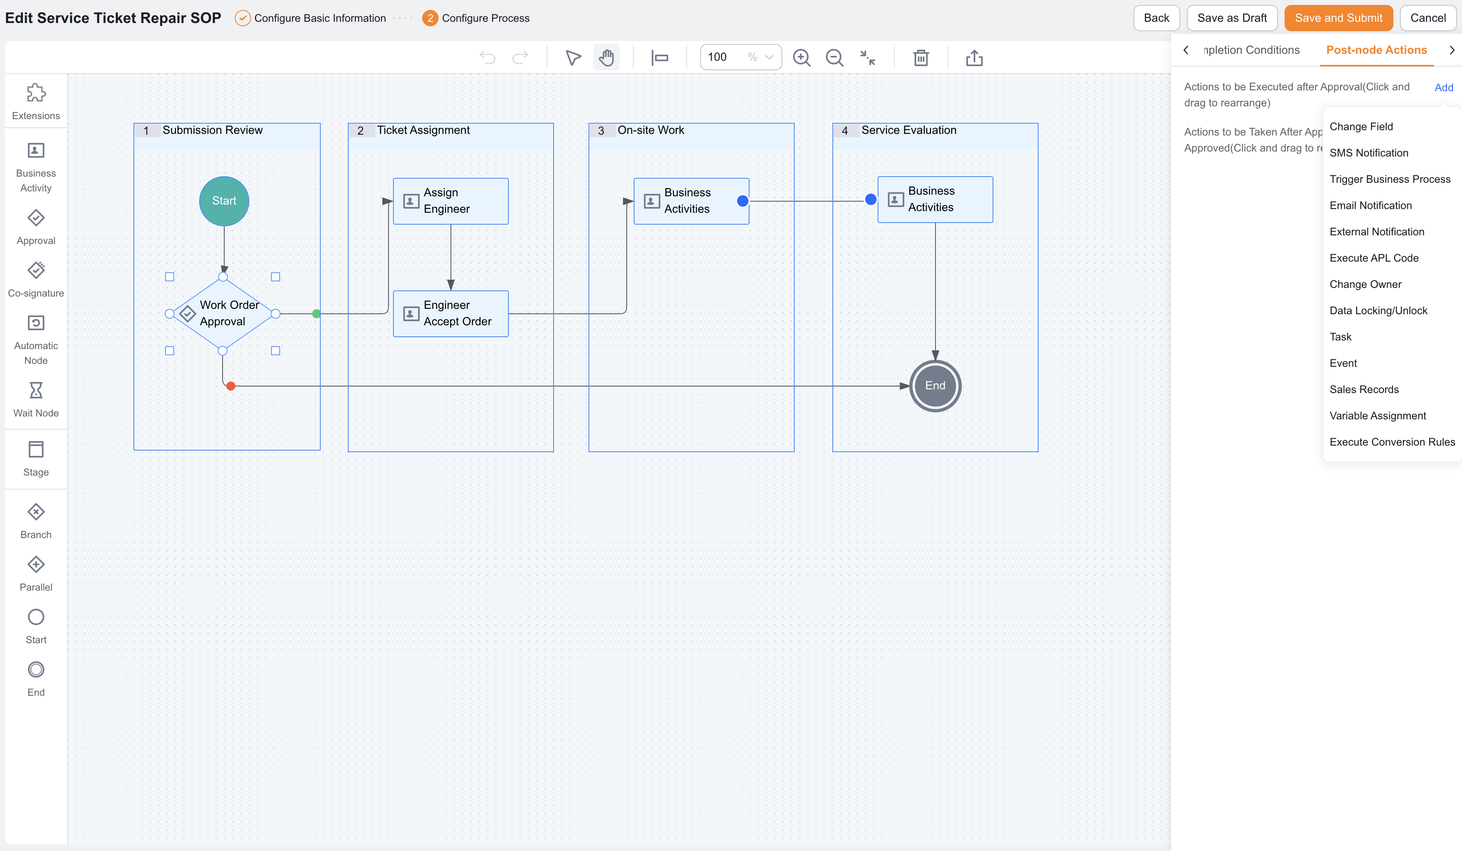Select the Automatic Node icon
The width and height of the screenshot is (1462, 851).
pyautogui.click(x=36, y=322)
